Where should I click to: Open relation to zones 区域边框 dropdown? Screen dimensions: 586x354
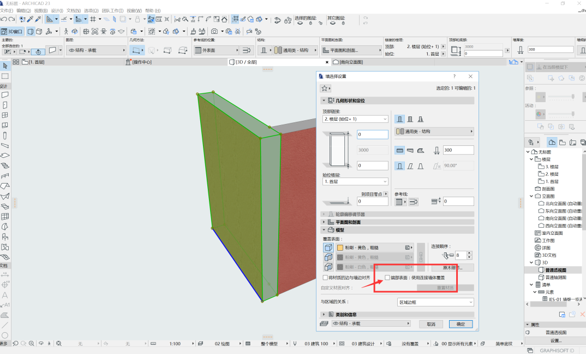435,302
